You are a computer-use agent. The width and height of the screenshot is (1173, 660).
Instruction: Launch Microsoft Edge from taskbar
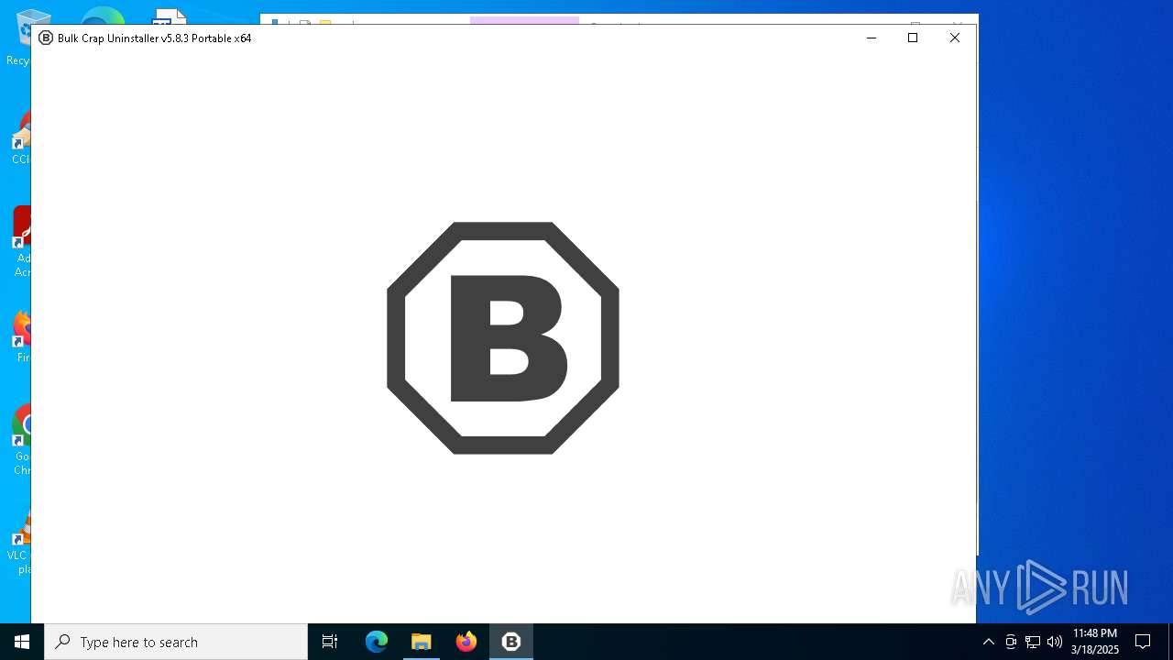377,642
